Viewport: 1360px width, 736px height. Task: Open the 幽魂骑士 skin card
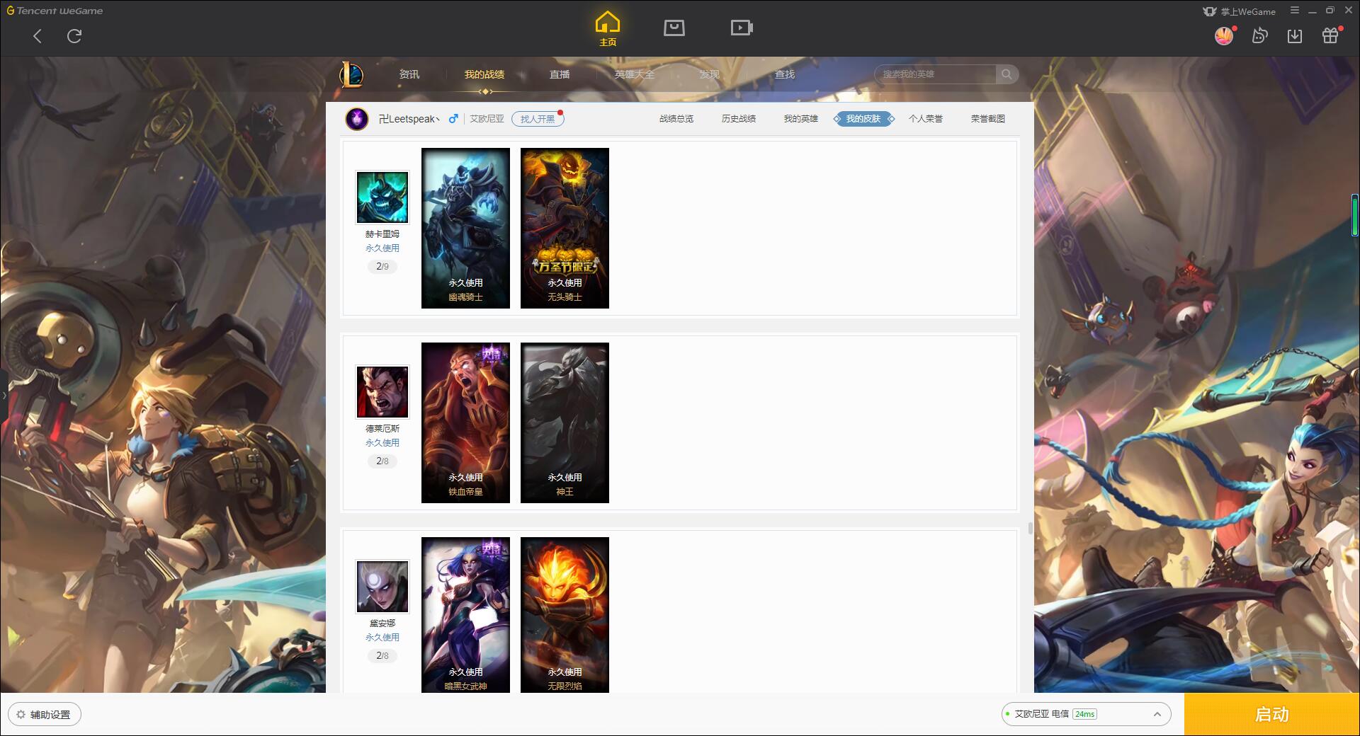(x=465, y=228)
